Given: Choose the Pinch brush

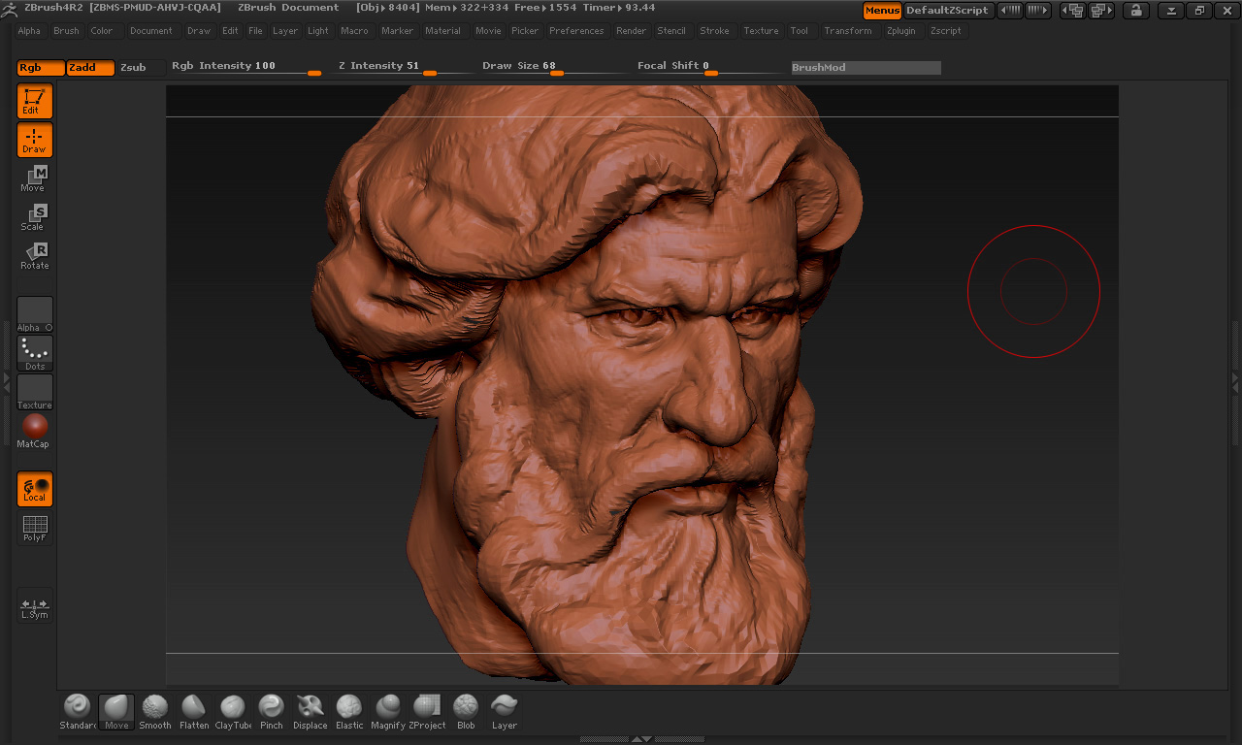Looking at the screenshot, I should 272,711.
